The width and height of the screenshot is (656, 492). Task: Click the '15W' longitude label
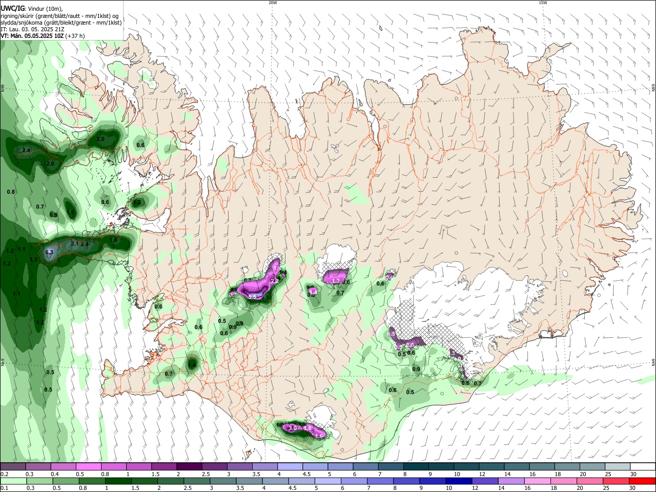click(543, 3)
